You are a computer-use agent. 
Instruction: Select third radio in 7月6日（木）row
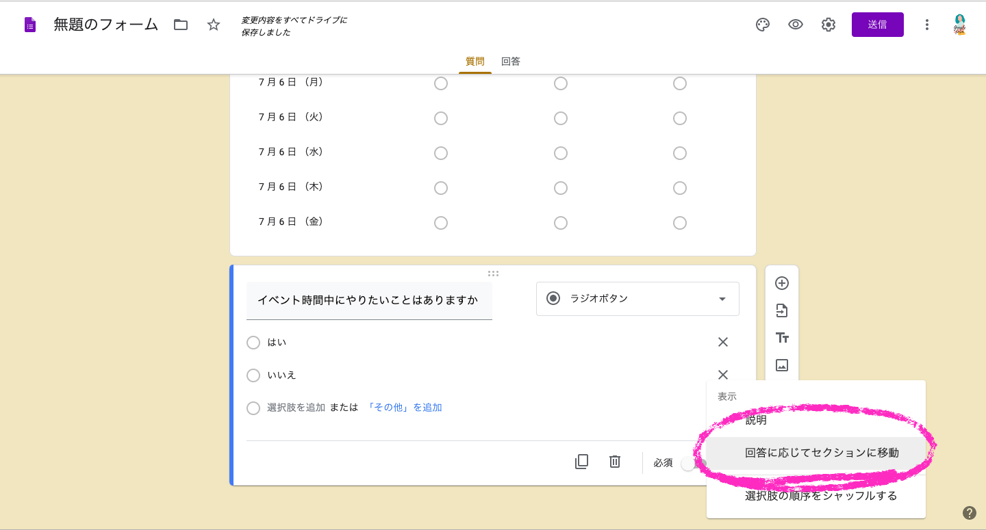pyautogui.click(x=680, y=188)
